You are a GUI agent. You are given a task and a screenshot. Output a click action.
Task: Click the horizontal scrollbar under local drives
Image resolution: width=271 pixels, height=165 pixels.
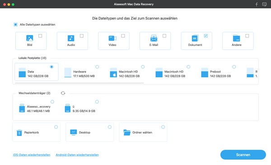click(79, 83)
